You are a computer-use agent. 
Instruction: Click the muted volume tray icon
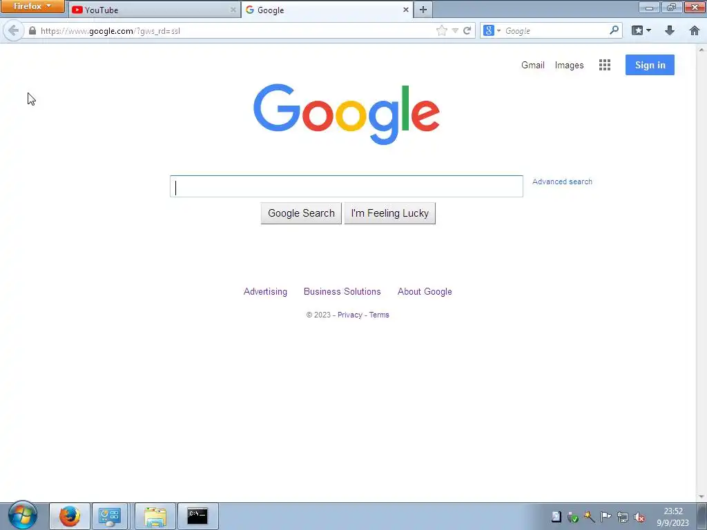639,517
